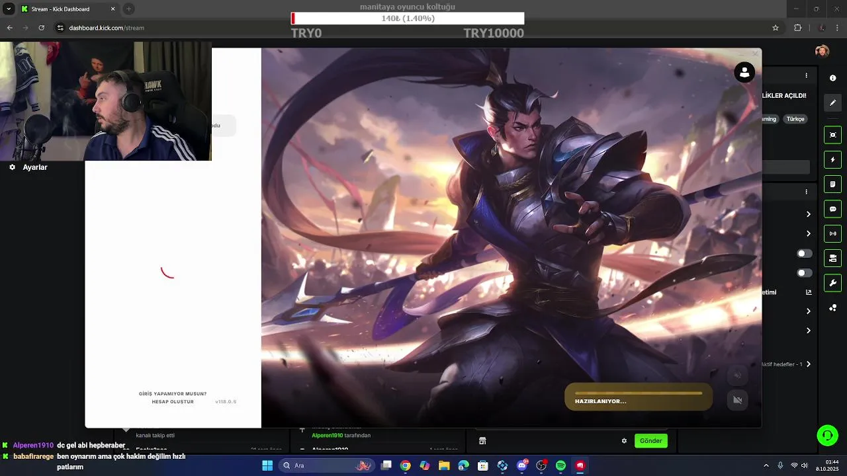Click the browser extensions puzzle icon
Image resolution: width=847 pixels, height=476 pixels.
797,28
